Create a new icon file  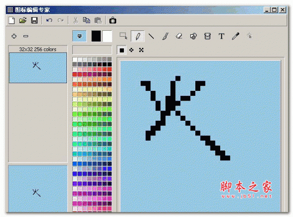12,20
